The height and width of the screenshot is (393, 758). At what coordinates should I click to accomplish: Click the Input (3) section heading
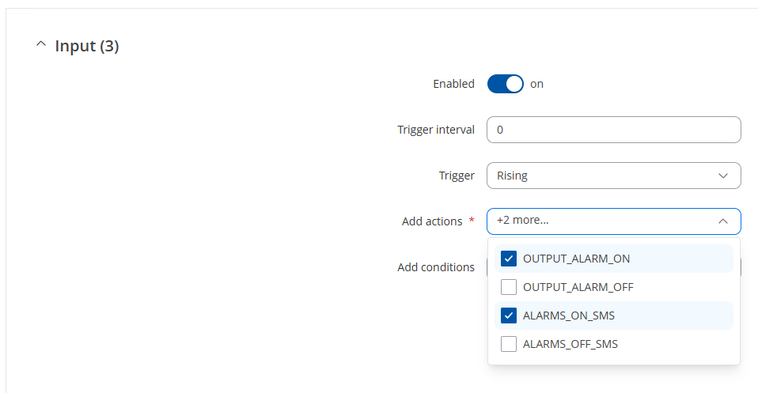(x=87, y=47)
